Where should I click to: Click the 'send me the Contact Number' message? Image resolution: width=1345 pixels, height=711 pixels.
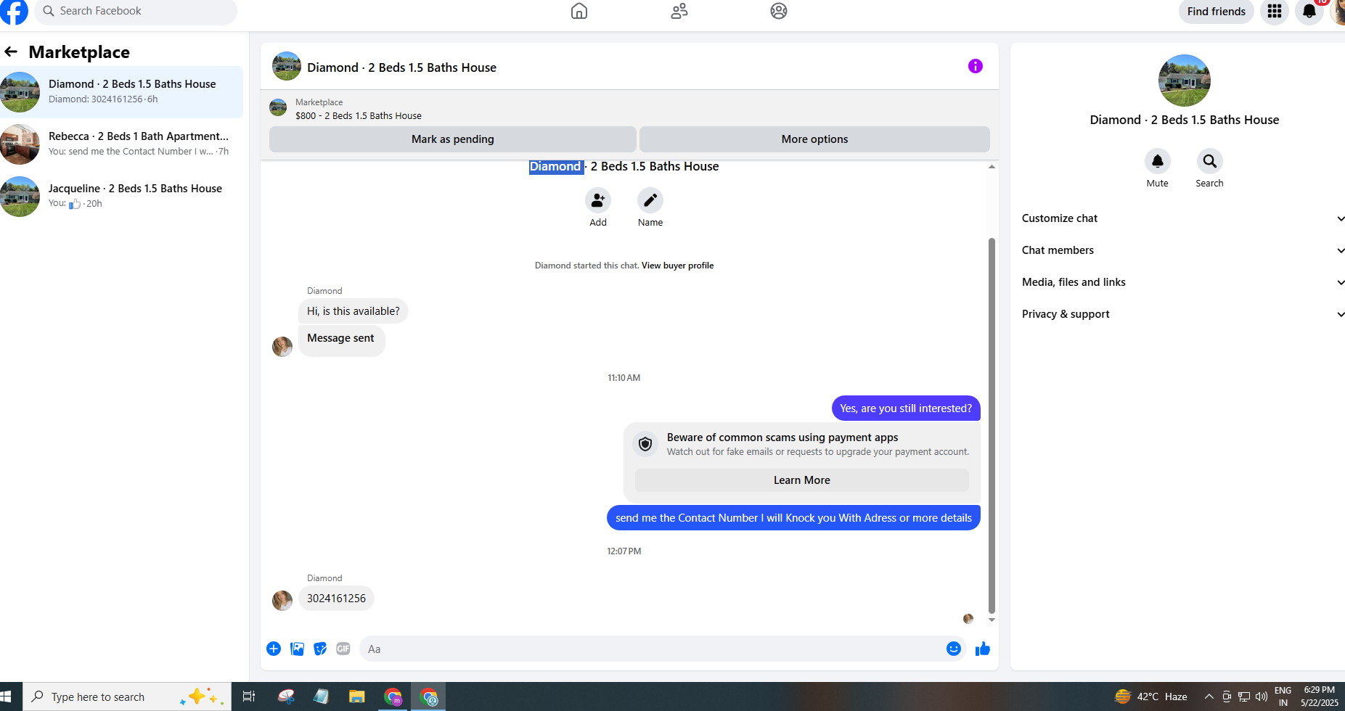[x=793, y=518]
